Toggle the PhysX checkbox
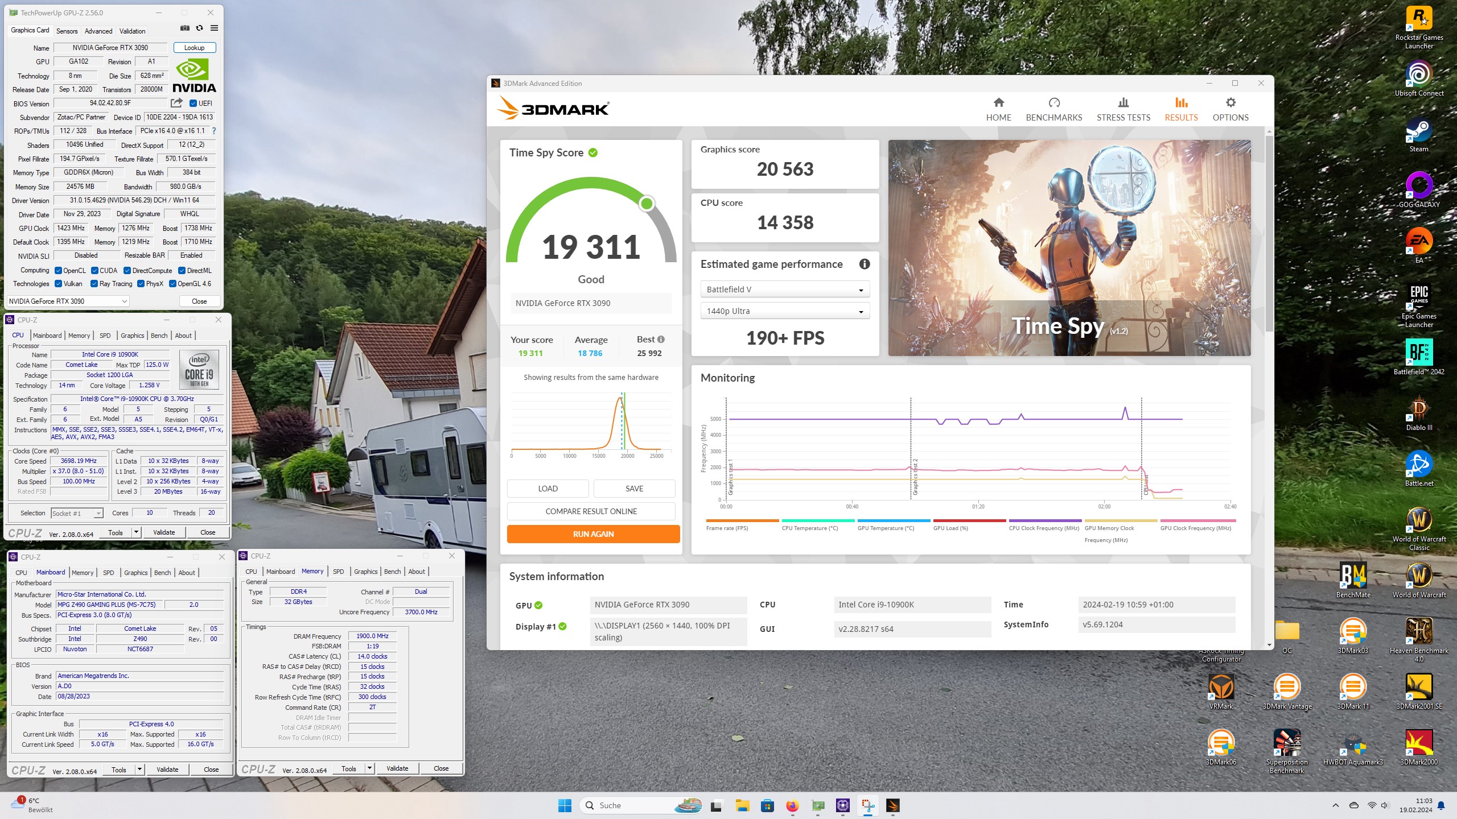This screenshot has height=819, width=1457. click(x=141, y=284)
